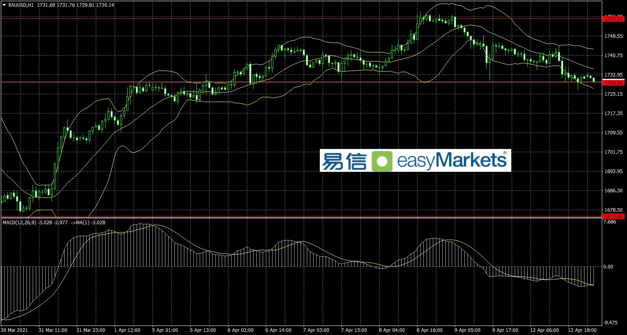Click the -9.475 MACD scale minimum value
627x335 pixels.
pos(610,323)
